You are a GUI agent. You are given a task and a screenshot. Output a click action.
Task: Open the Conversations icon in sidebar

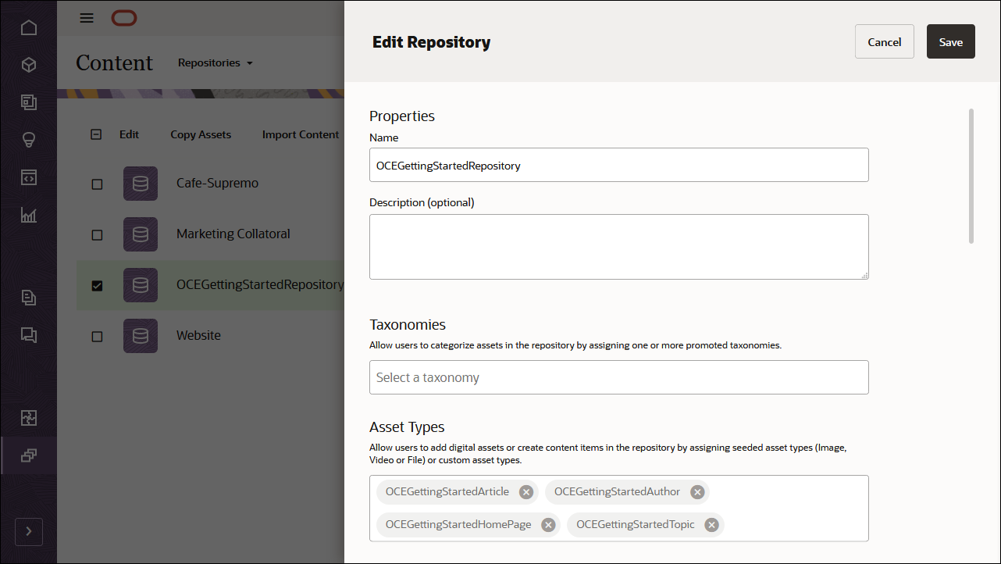tap(29, 335)
